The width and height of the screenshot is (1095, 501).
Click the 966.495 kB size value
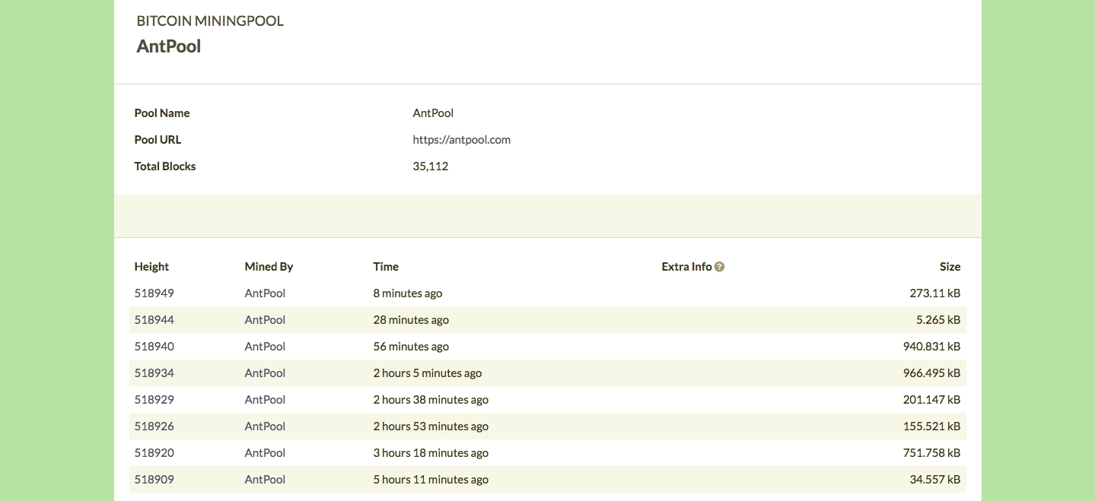tap(932, 373)
